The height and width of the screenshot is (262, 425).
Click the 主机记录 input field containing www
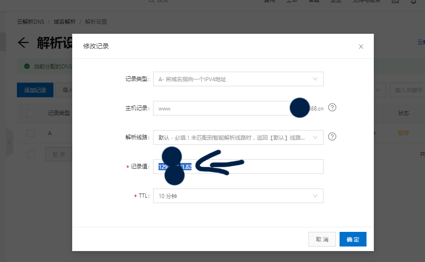coord(238,108)
